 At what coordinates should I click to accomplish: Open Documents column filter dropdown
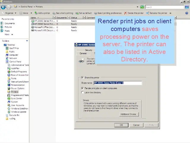tap(69, 18)
